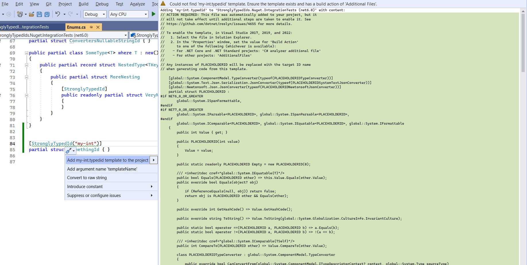Collapse the MoreNesting struct at line 73
The width and height of the screenshot is (527, 265).
pos(26,77)
